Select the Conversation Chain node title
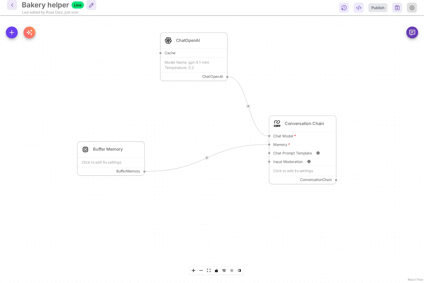The width and height of the screenshot is (424, 283). click(304, 124)
